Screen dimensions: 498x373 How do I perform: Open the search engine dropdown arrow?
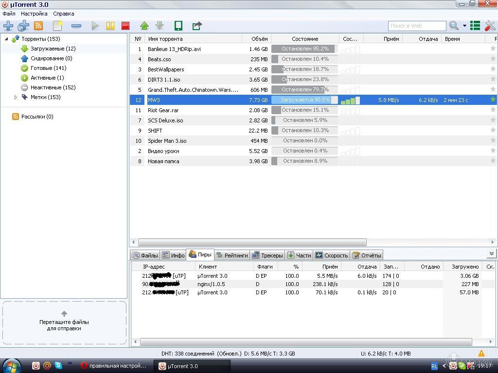click(464, 26)
